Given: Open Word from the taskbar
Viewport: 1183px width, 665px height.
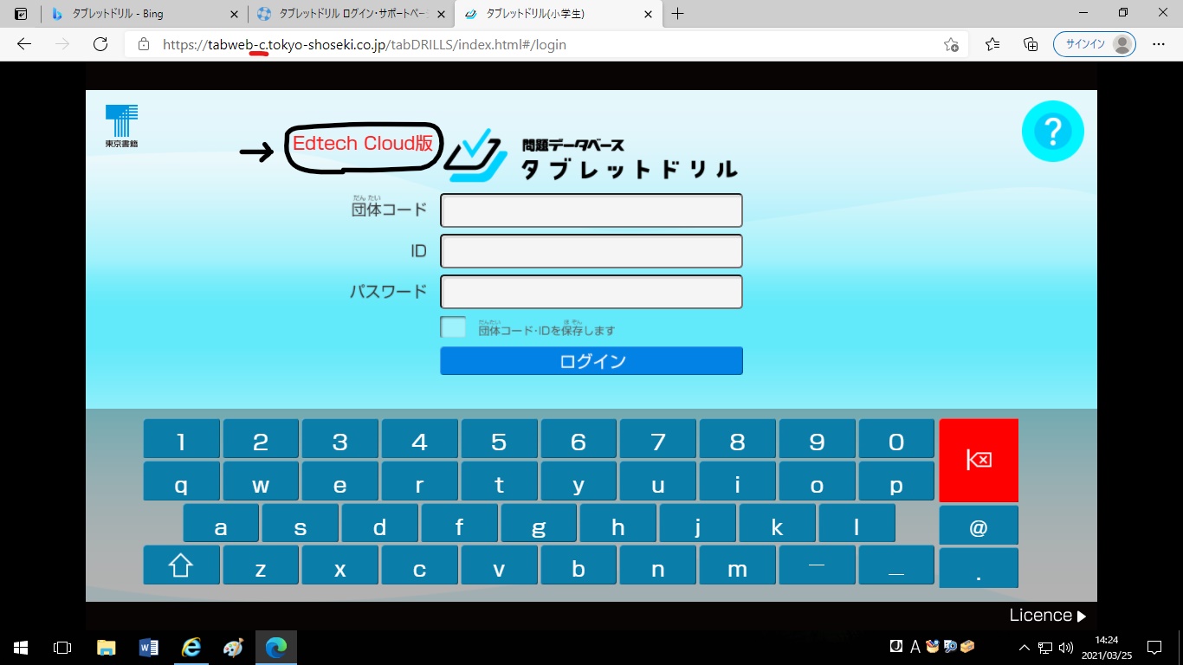Looking at the screenshot, I should [x=148, y=647].
